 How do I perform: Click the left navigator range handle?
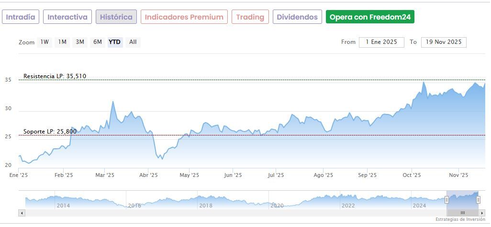pyautogui.click(x=446, y=200)
